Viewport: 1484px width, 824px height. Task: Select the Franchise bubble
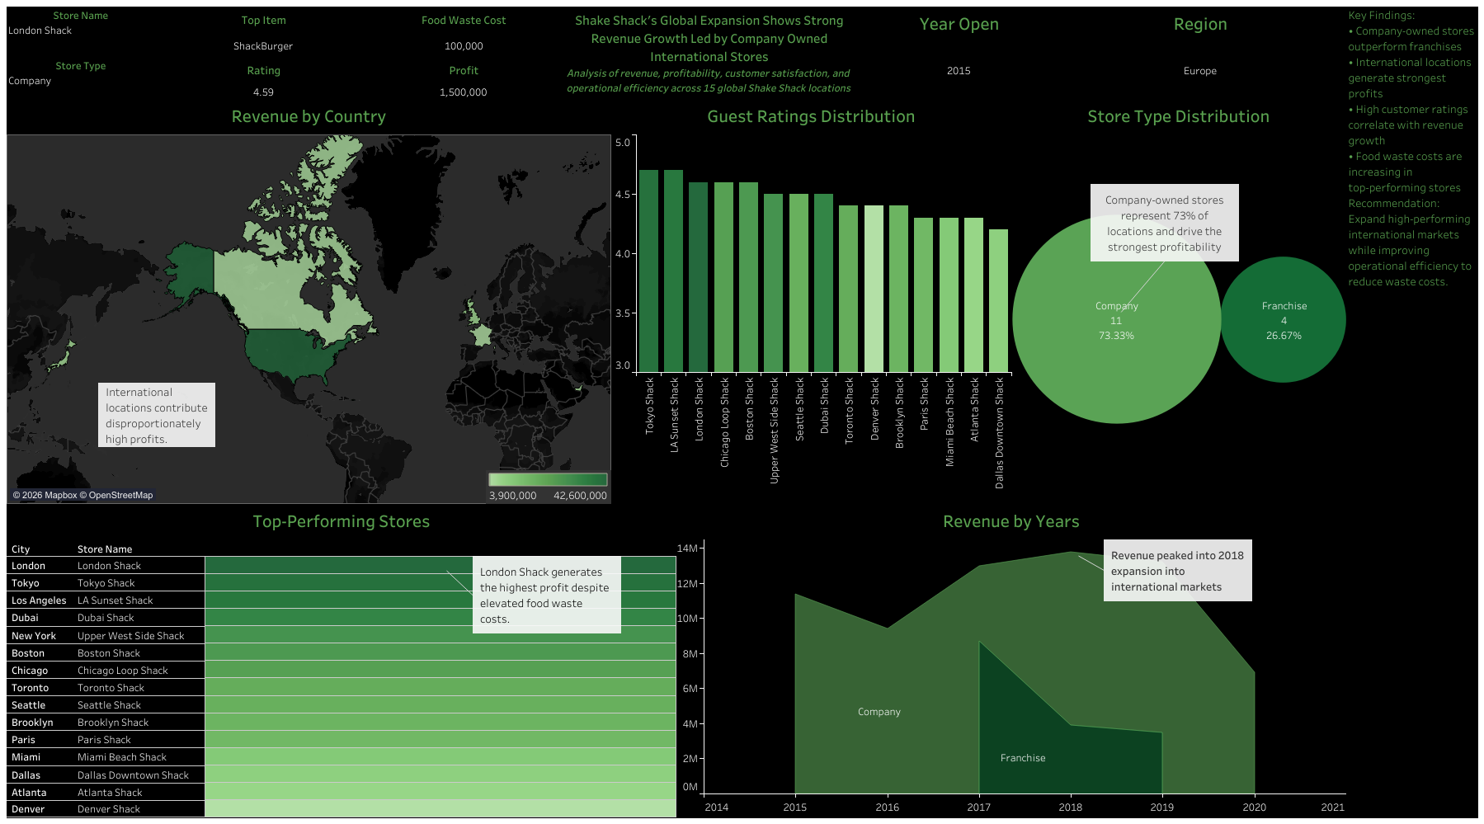point(1284,319)
